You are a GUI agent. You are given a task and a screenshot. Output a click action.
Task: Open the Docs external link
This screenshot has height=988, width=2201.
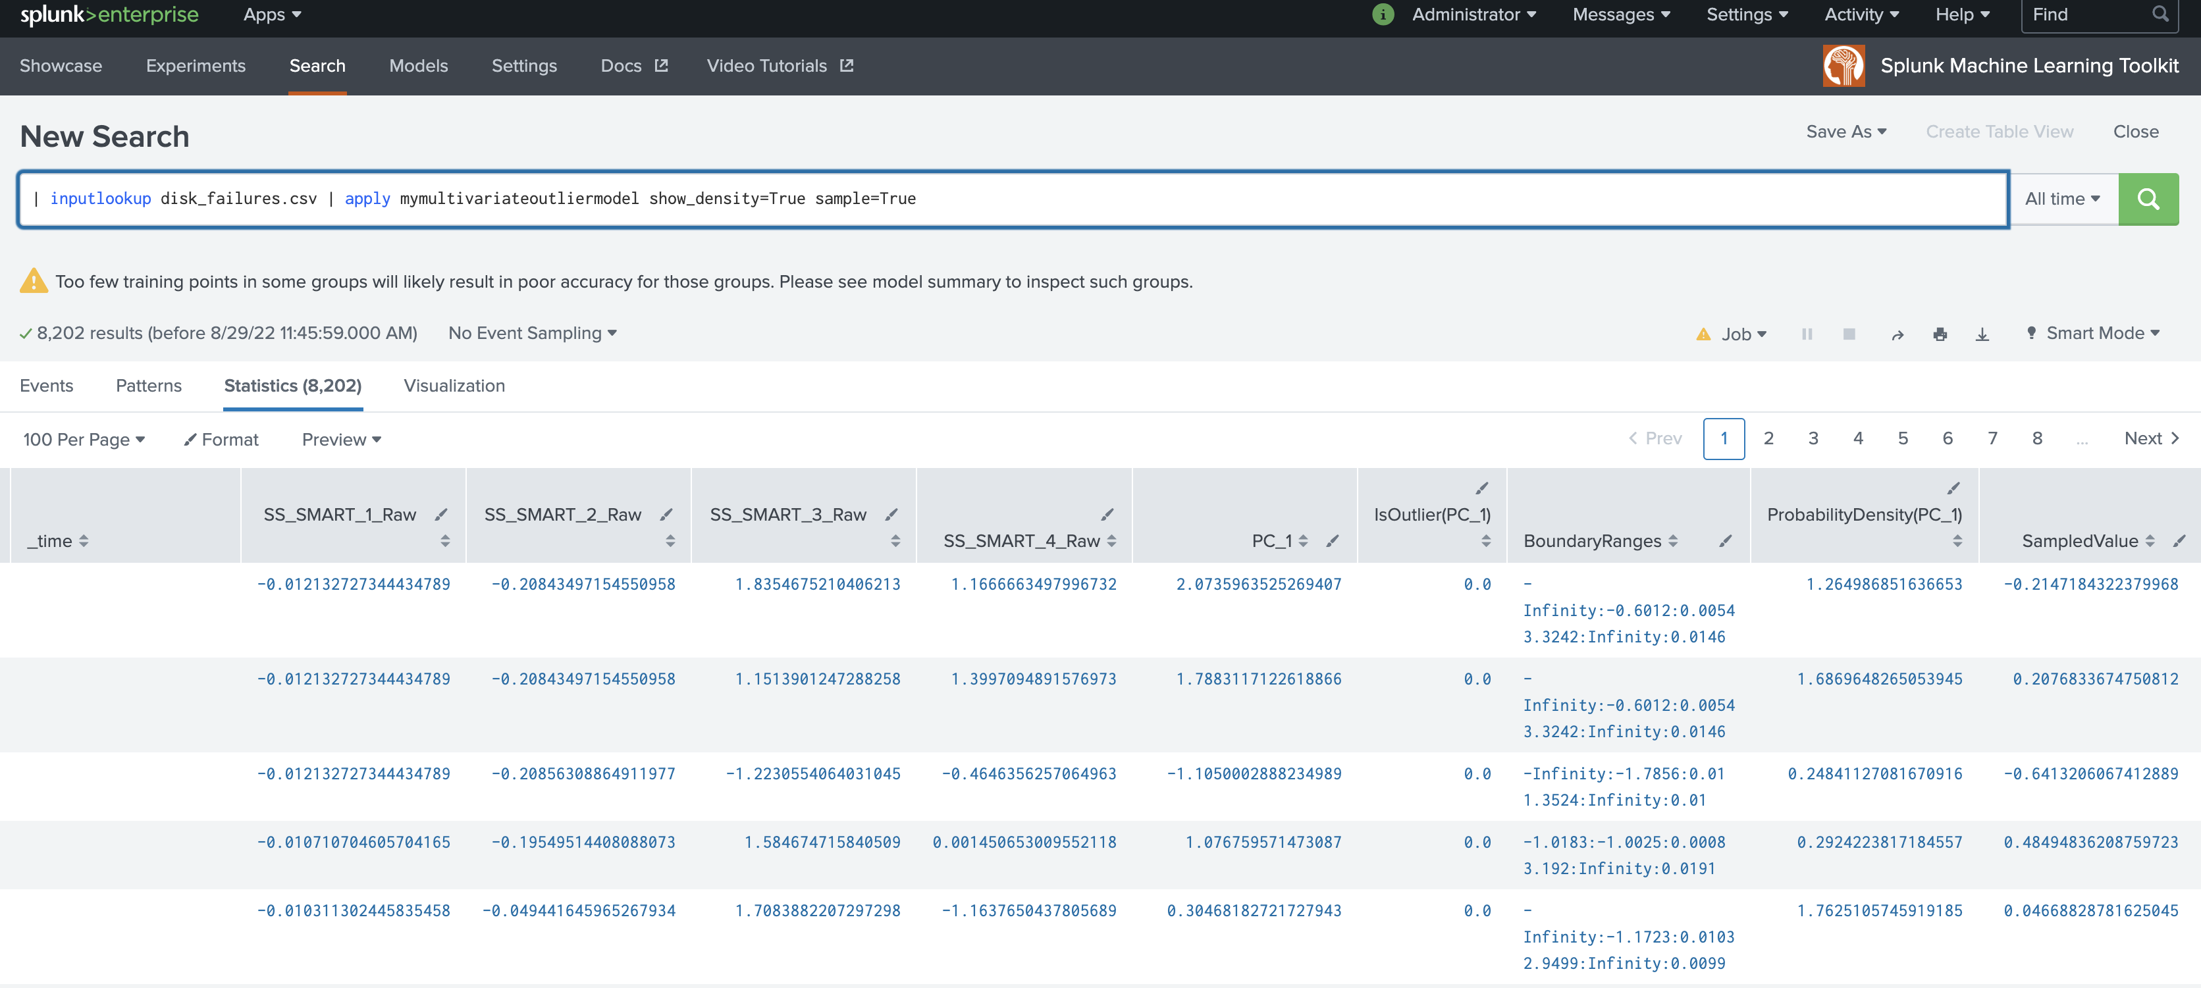pos(634,66)
